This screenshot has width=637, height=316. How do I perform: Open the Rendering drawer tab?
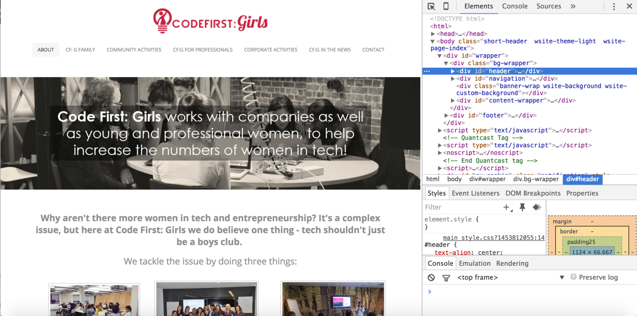tap(512, 263)
